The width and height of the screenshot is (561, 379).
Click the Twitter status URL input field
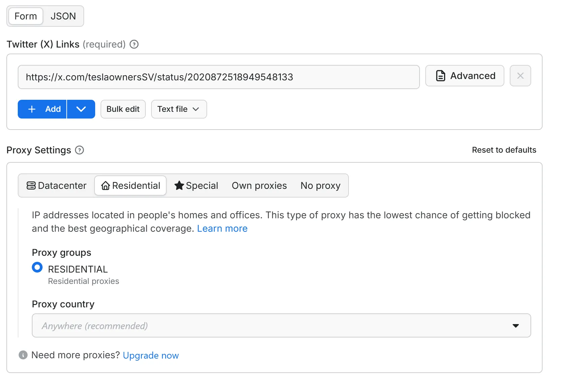(x=219, y=77)
